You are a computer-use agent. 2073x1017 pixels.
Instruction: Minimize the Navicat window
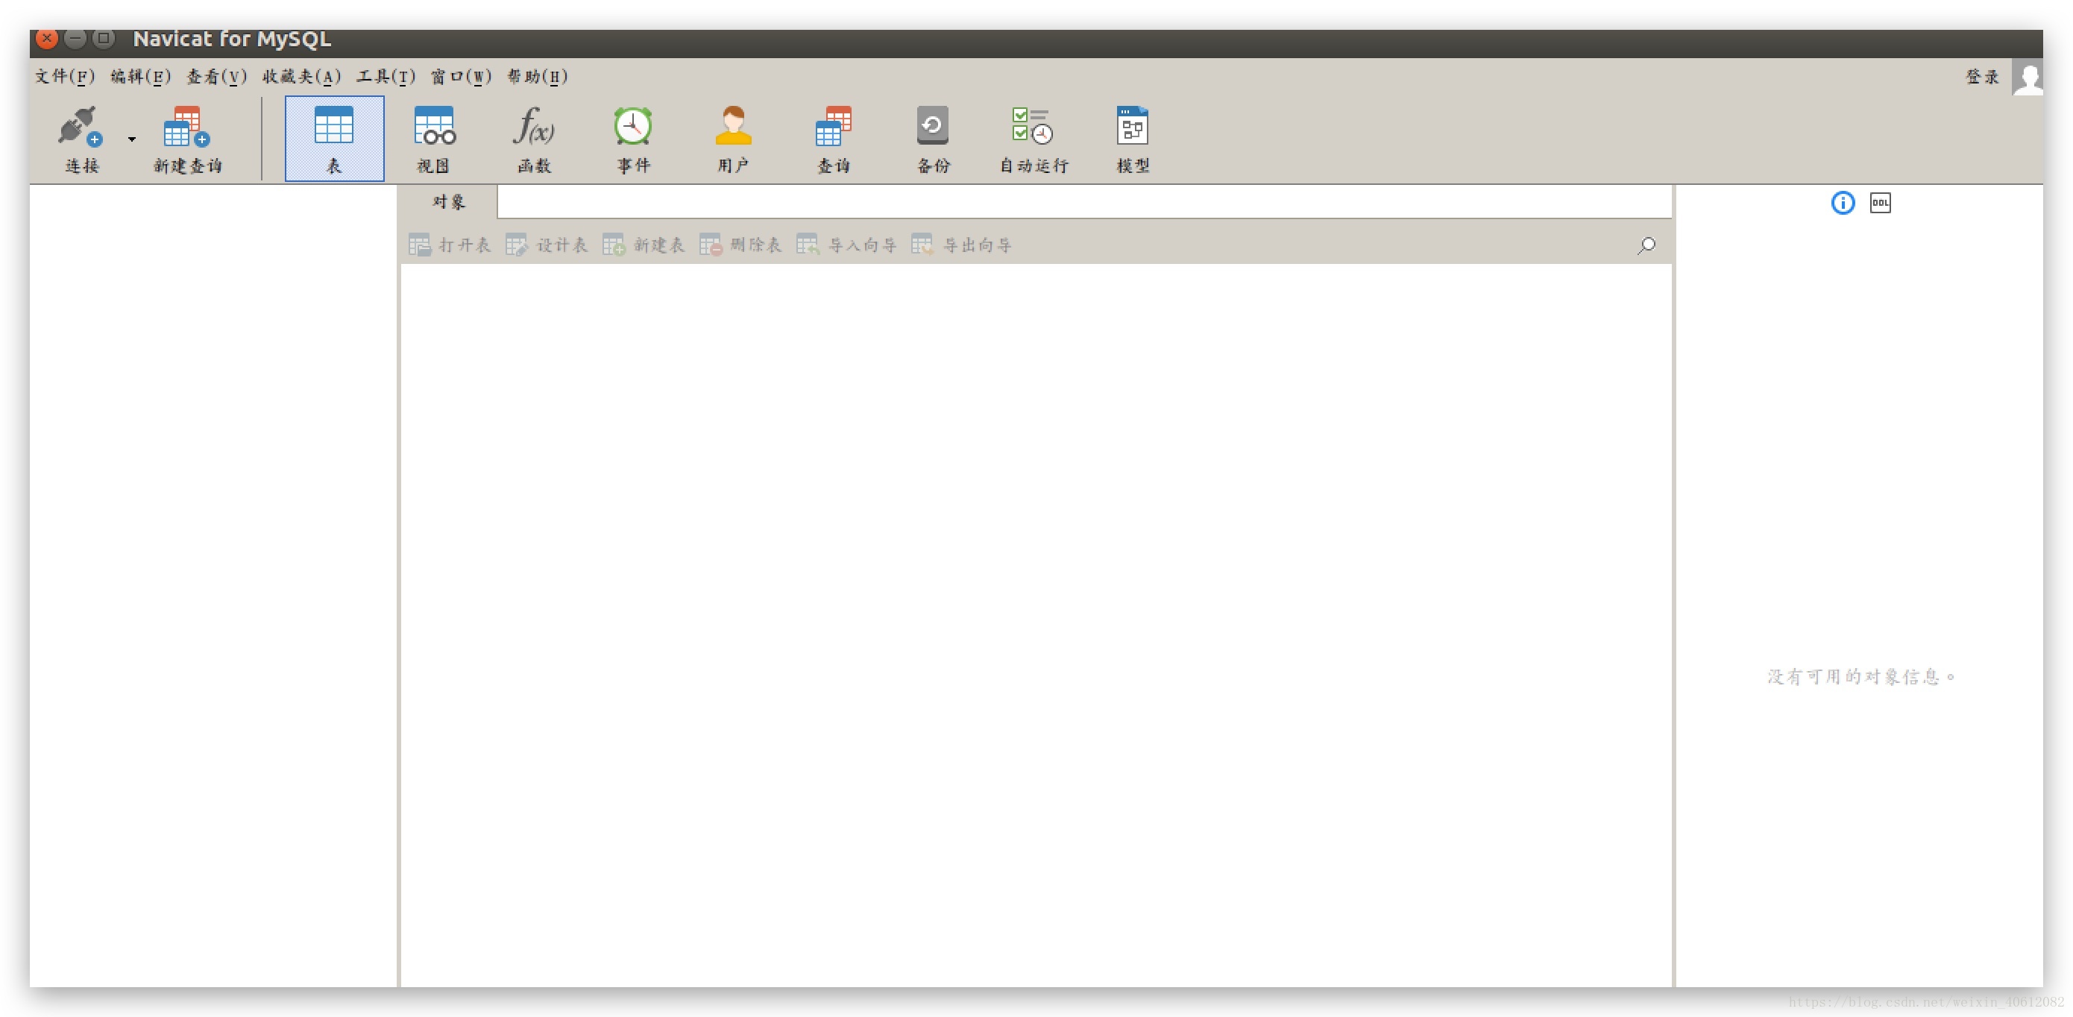pos(75,38)
